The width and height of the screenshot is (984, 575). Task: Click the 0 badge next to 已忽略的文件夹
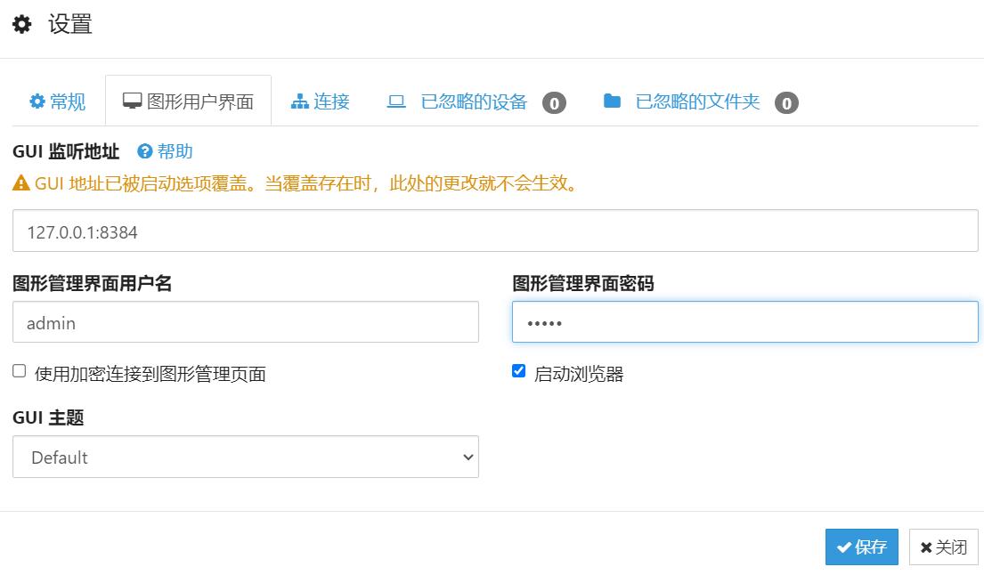coord(786,103)
